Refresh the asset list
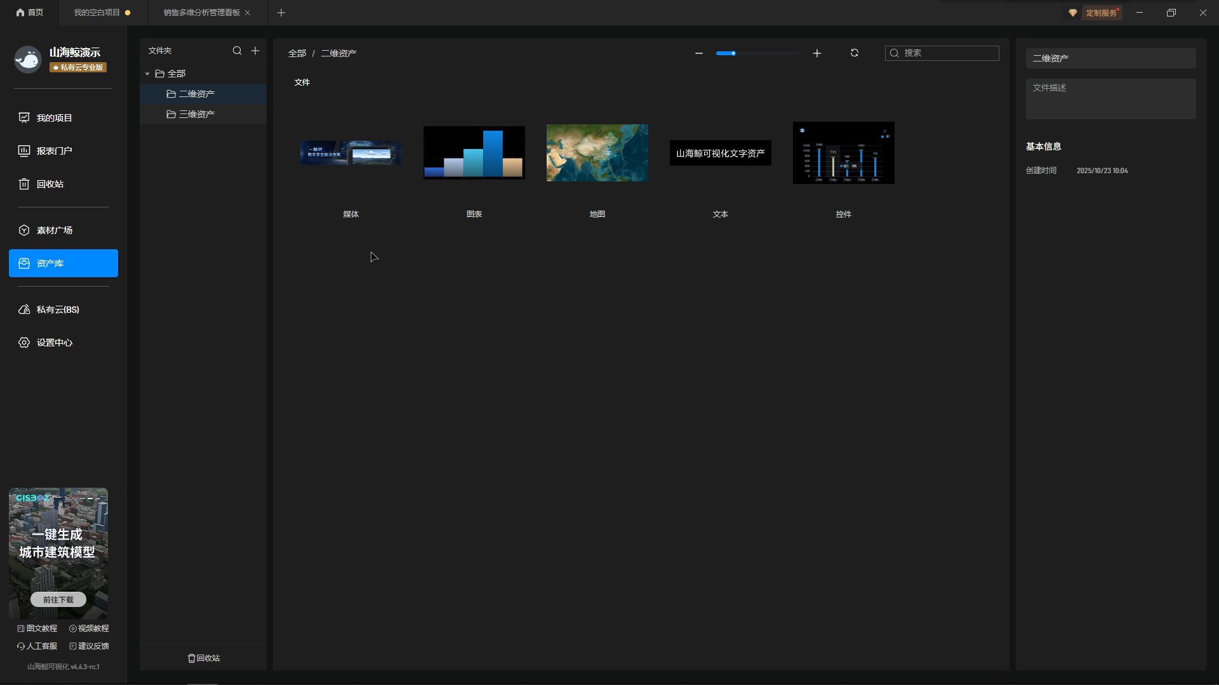This screenshot has width=1219, height=685. pos(854,53)
